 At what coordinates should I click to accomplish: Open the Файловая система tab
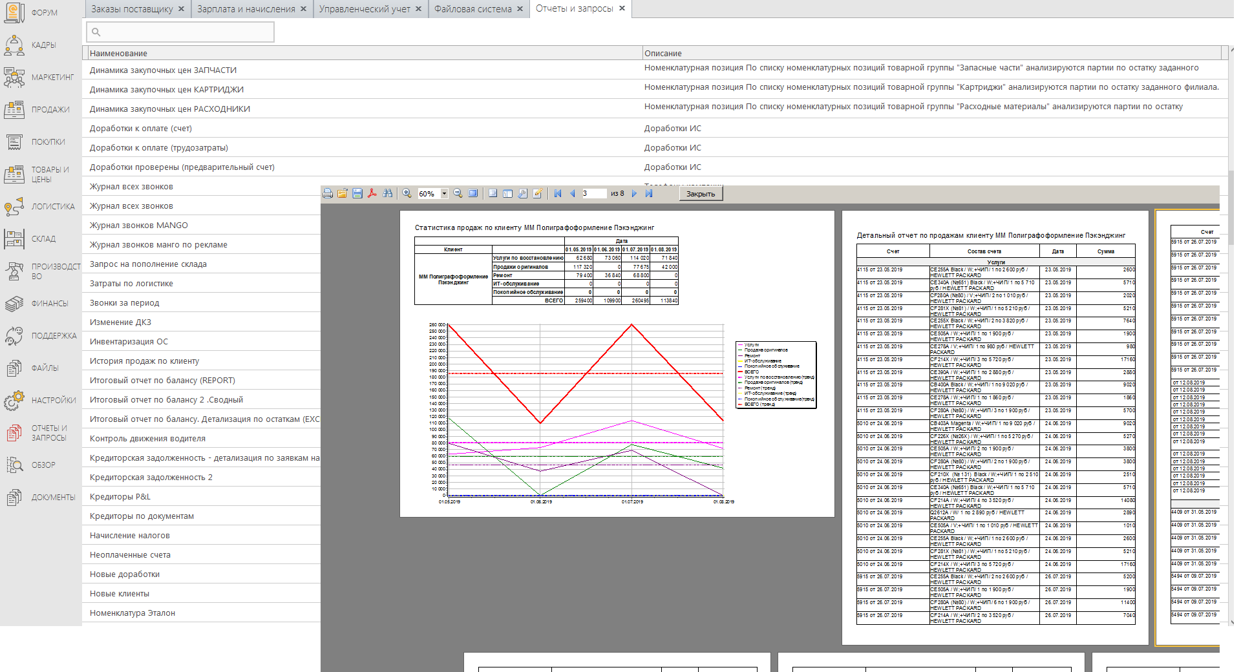point(472,9)
